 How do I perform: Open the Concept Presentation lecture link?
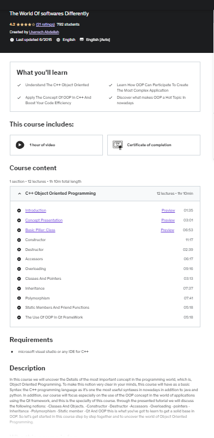pyautogui.click(x=44, y=220)
